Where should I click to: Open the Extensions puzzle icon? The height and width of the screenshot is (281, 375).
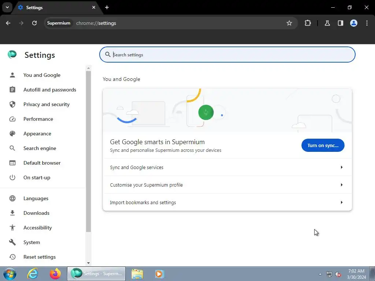pyautogui.click(x=308, y=23)
